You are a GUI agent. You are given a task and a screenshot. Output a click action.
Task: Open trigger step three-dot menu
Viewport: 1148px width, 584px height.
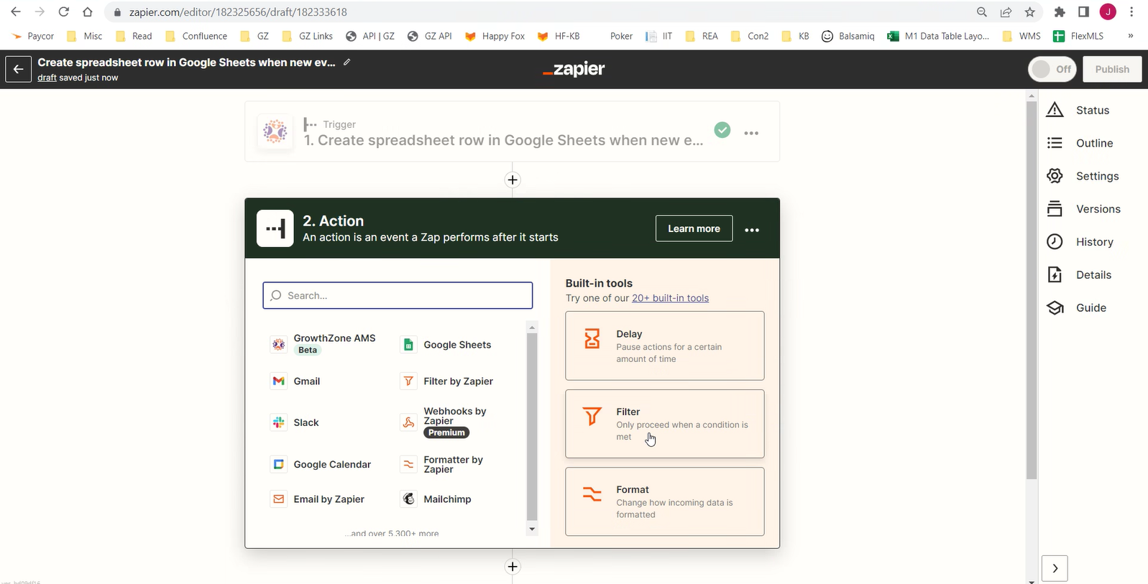(751, 134)
